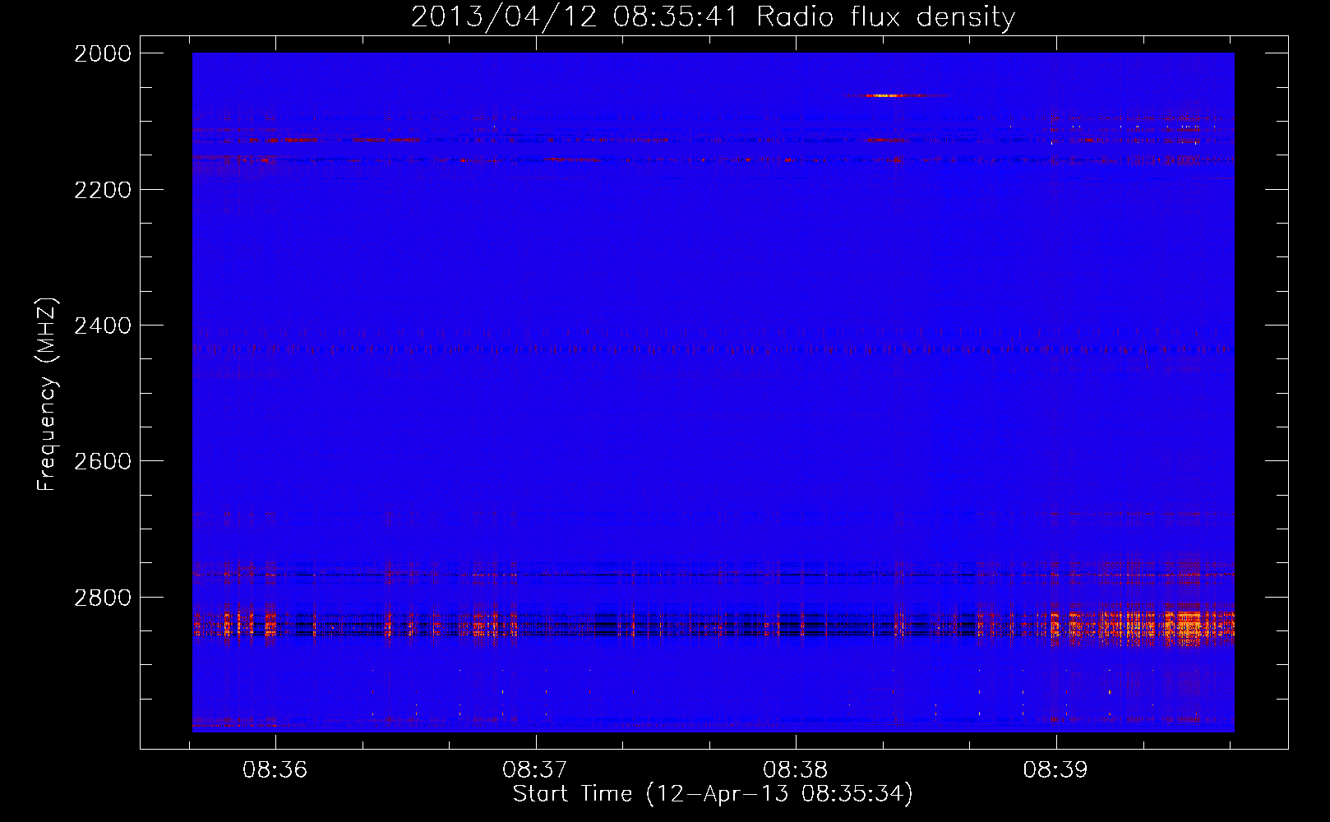This screenshot has width=1330, height=822.
Task: Click the 2400 frequency tick label
Action: [x=103, y=326]
